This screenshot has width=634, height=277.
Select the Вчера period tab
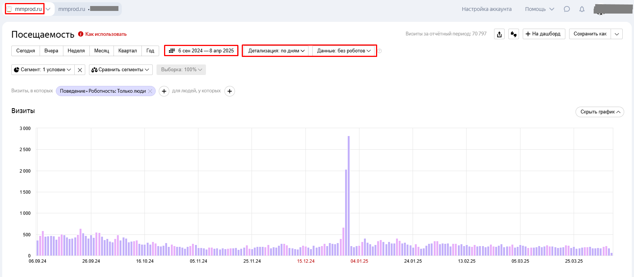[x=51, y=51]
